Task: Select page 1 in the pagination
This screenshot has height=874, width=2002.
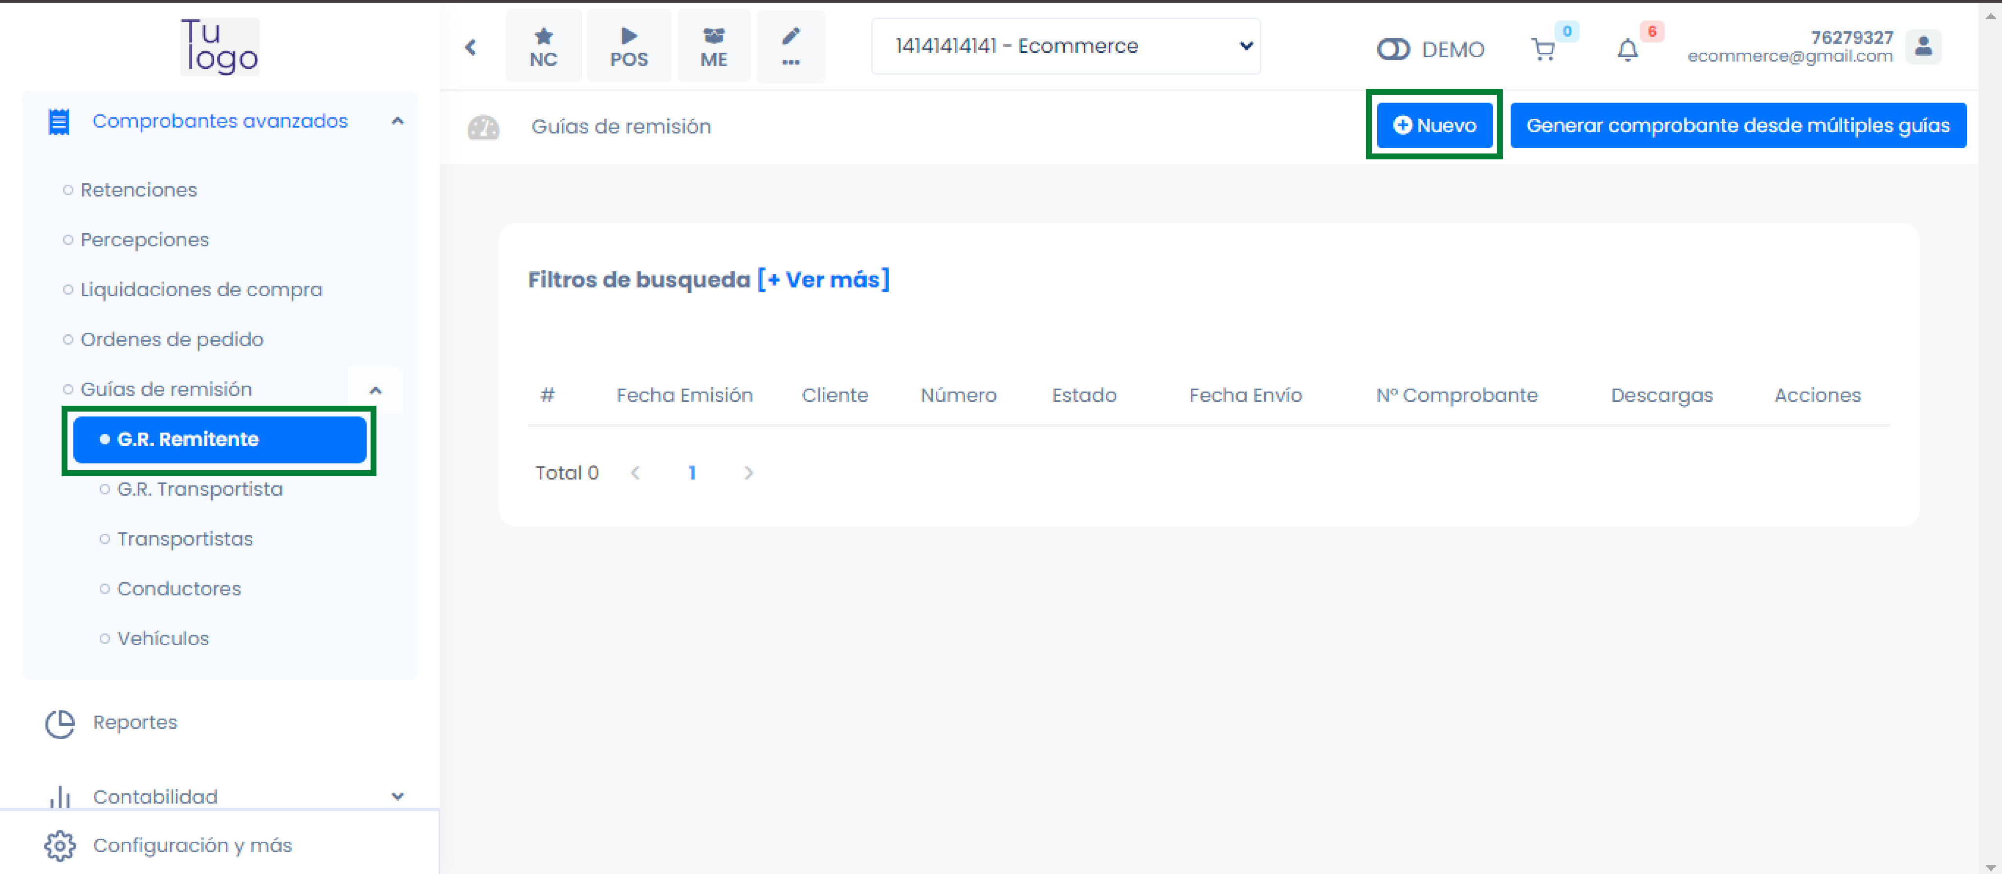Action: (692, 472)
